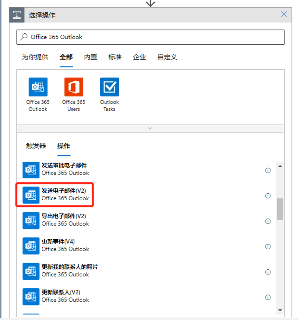Click Outlook icon beside 发送审批电子邮件
The height and width of the screenshot is (320, 299).
[31, 170]
